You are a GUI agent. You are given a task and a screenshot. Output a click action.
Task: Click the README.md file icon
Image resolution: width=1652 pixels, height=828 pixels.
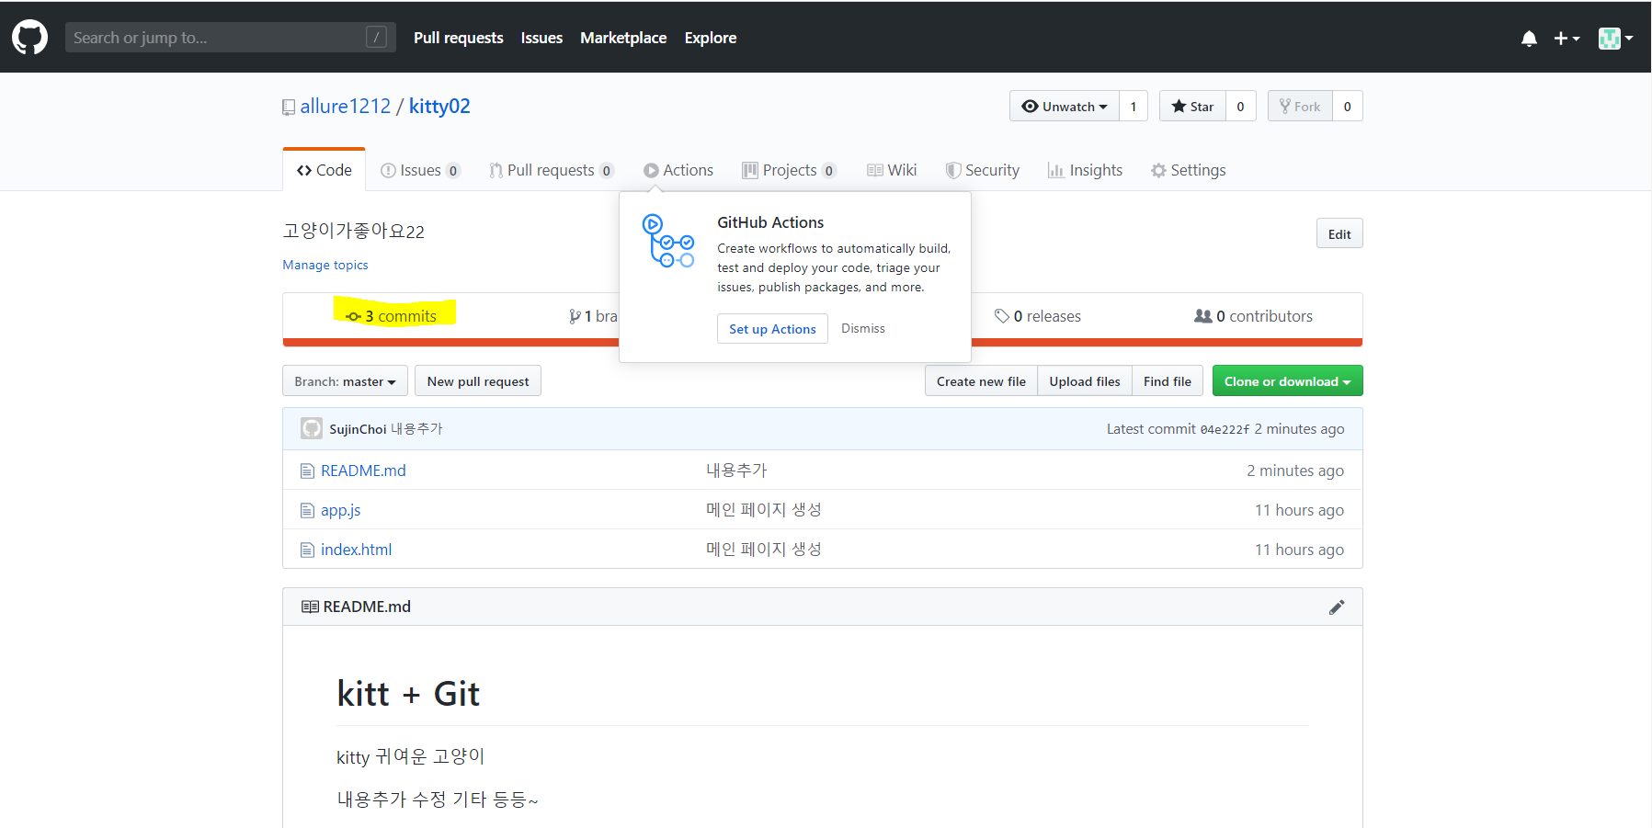308,471
